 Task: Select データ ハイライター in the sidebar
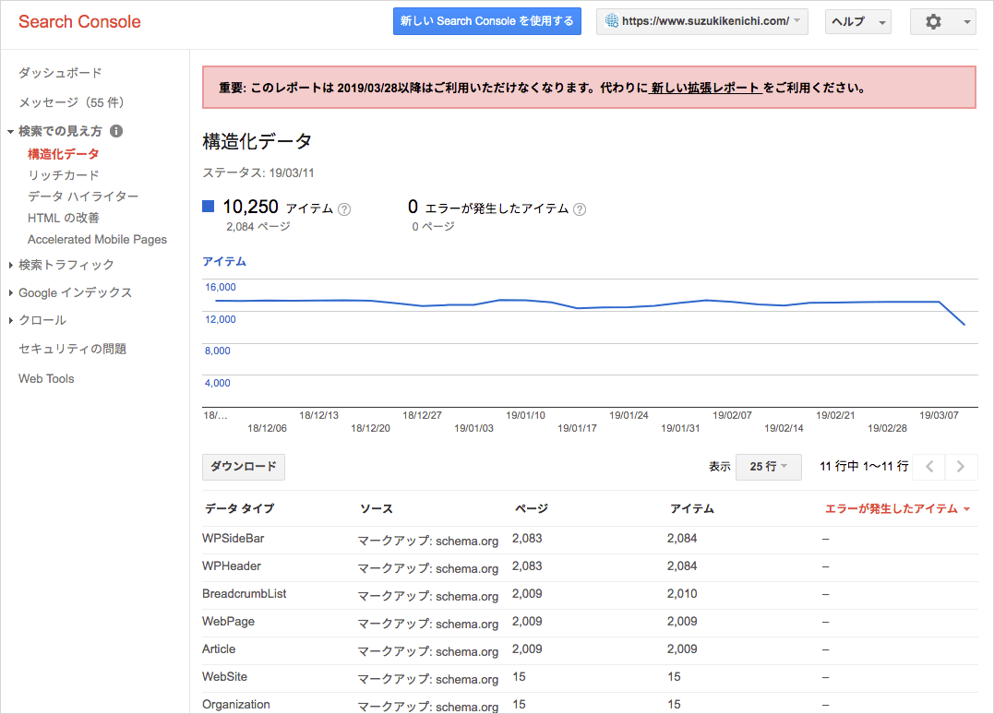coord(83,196)
